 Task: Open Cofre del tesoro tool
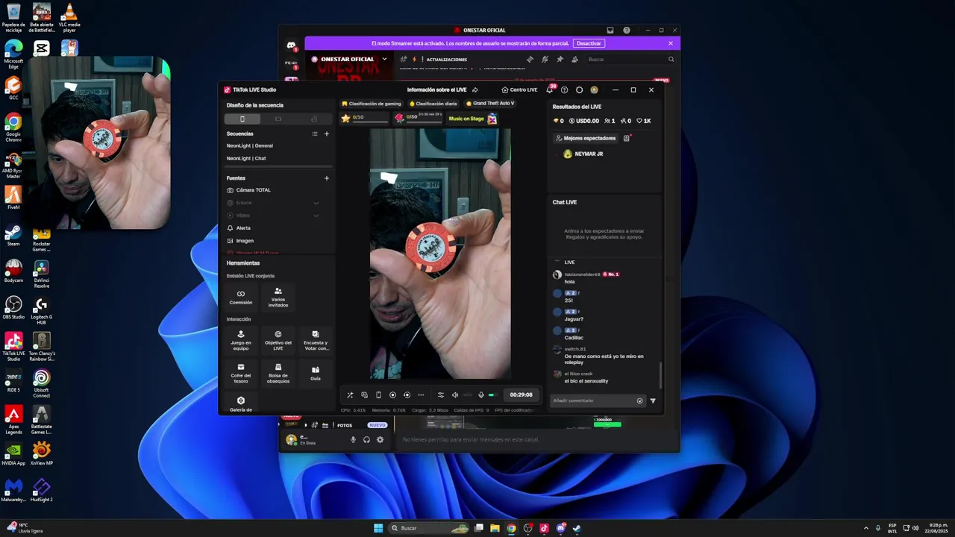[240, 373]
